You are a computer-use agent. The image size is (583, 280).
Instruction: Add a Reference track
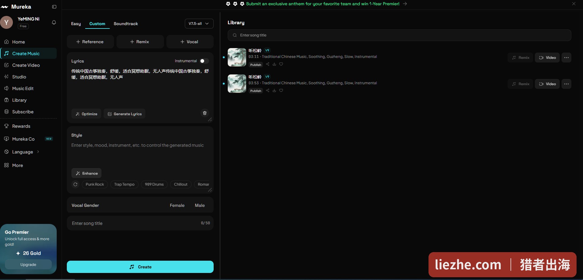[x=90, y=42]
